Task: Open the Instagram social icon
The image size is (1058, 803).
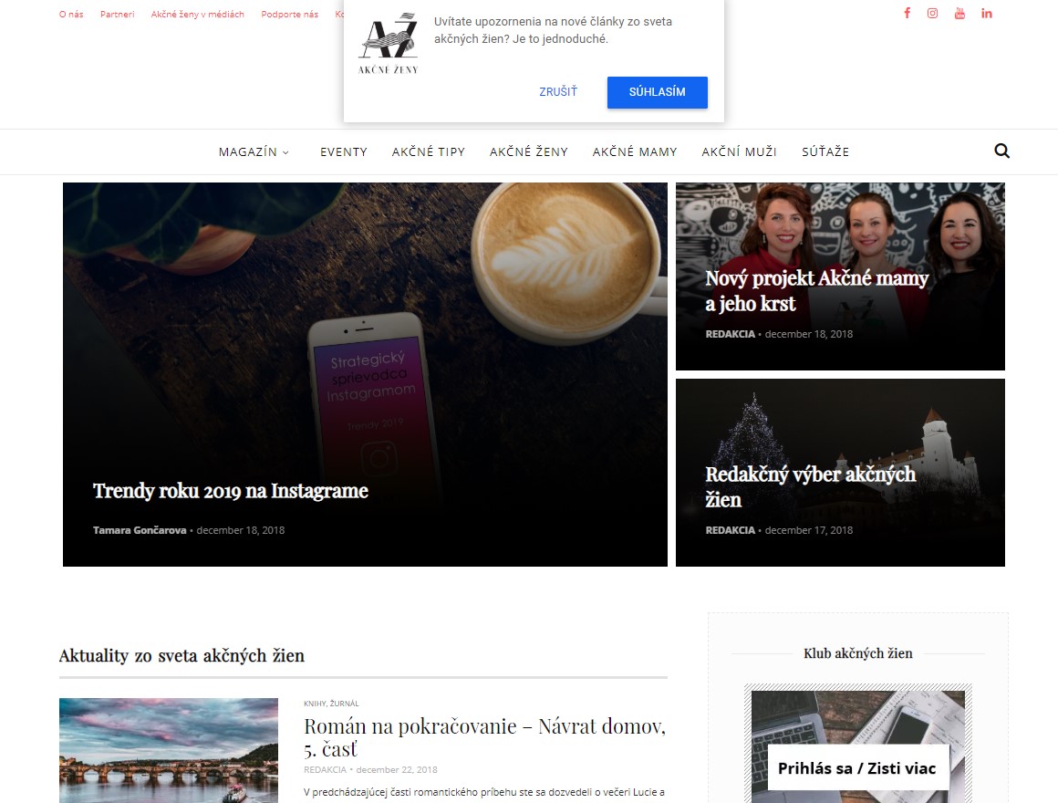Action: click(932, 13)
